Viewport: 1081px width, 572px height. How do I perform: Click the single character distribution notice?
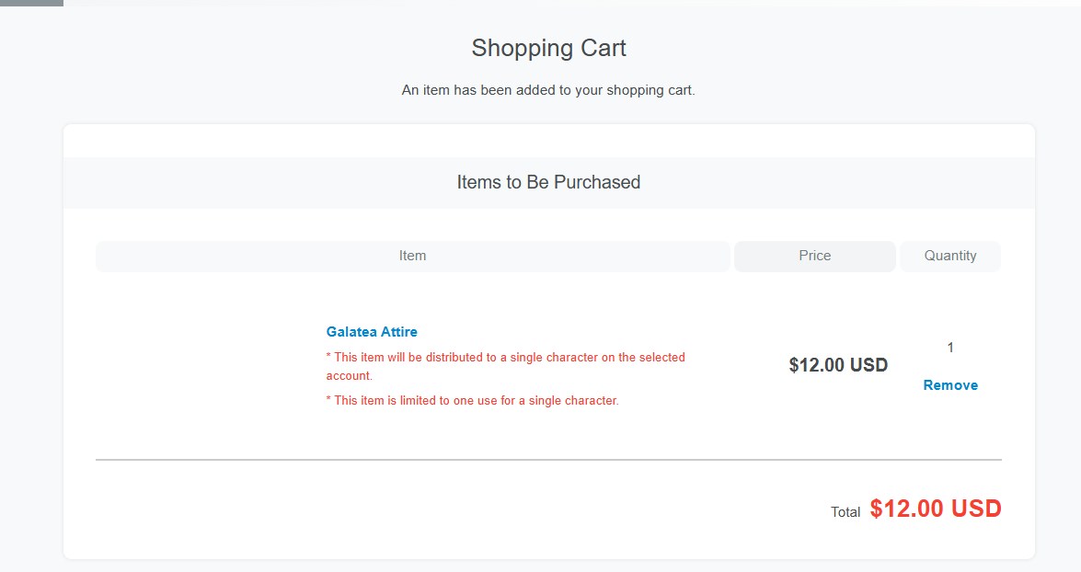505,366
